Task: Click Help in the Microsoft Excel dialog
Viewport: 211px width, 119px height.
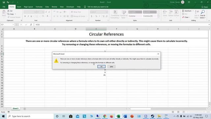Action: [x=111, y=66]
